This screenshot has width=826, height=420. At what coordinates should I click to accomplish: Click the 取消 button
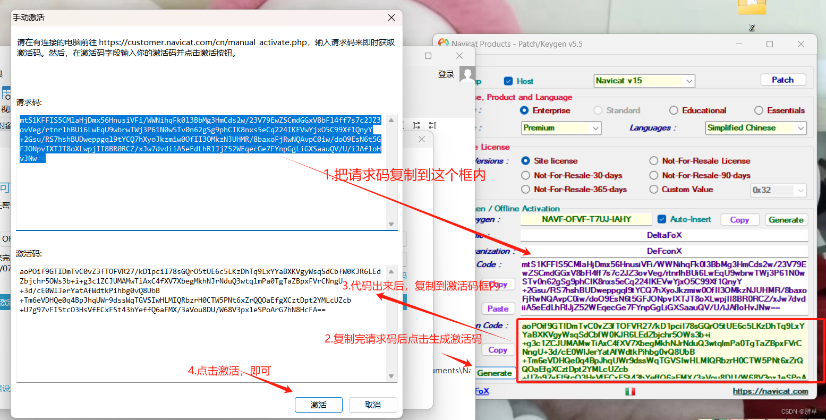373,405
